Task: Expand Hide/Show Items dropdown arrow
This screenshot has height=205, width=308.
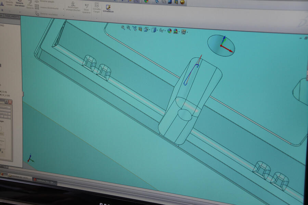Action: 165,31
